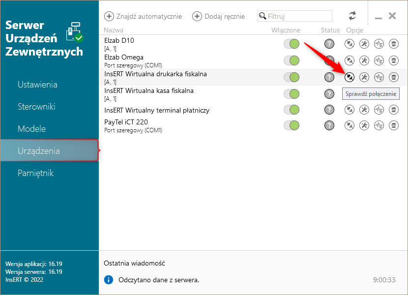Image resolution: width=408 pixels, height=295 pixels.
Task: Toggle Elzab D10 enabled switch
Action: pyautogui.click(x=291, y=44)
